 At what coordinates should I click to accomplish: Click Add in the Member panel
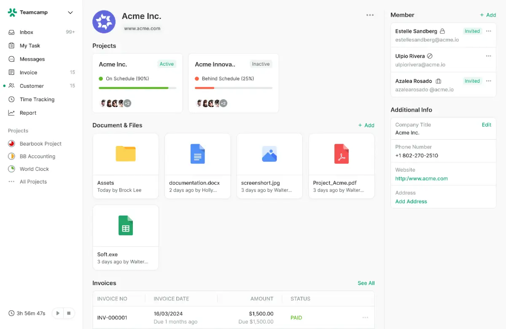[488, 15]
